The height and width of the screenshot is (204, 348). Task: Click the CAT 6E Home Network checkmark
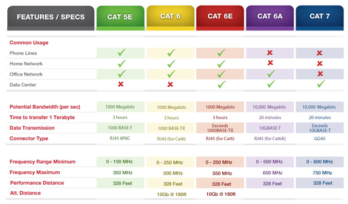(x=221, y=64)
